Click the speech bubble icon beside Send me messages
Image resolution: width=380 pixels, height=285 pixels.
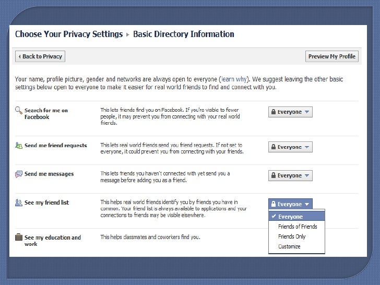pyautogui.click(x=19, y=174)
